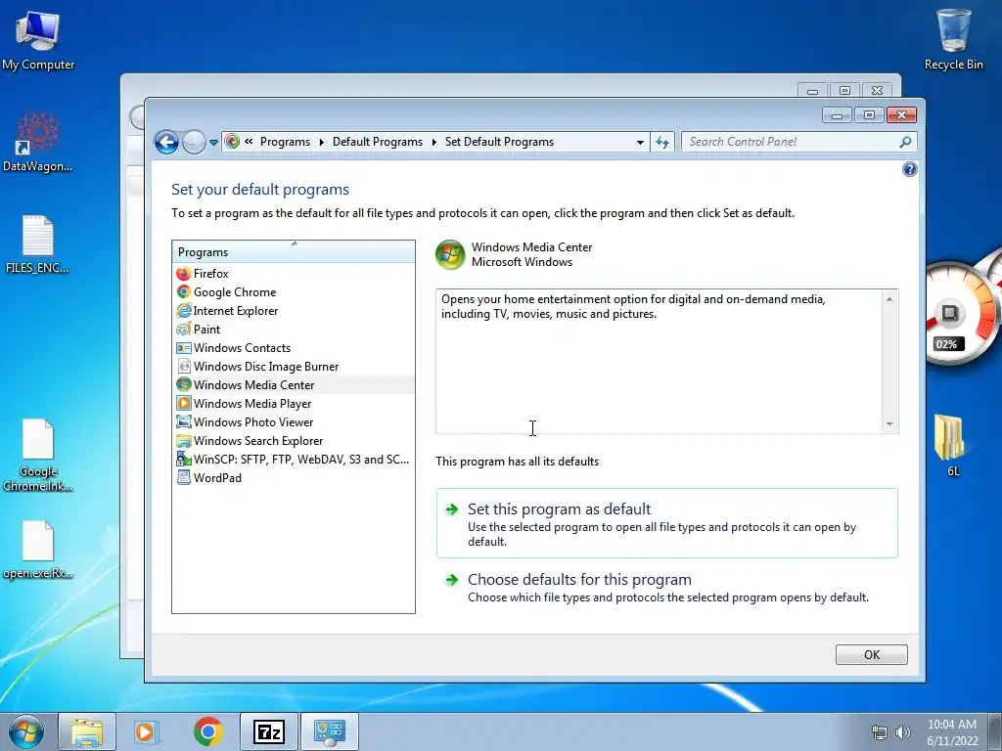Open help with the question mark icon
The height and width of the screenshot is (751, 1002).
pos(909,169)
